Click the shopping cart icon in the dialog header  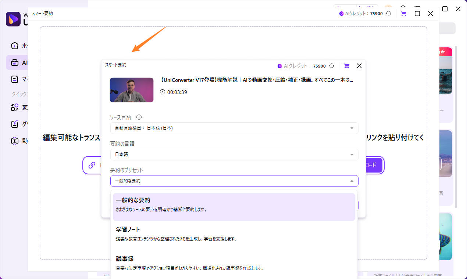click(x=346, y=66)
